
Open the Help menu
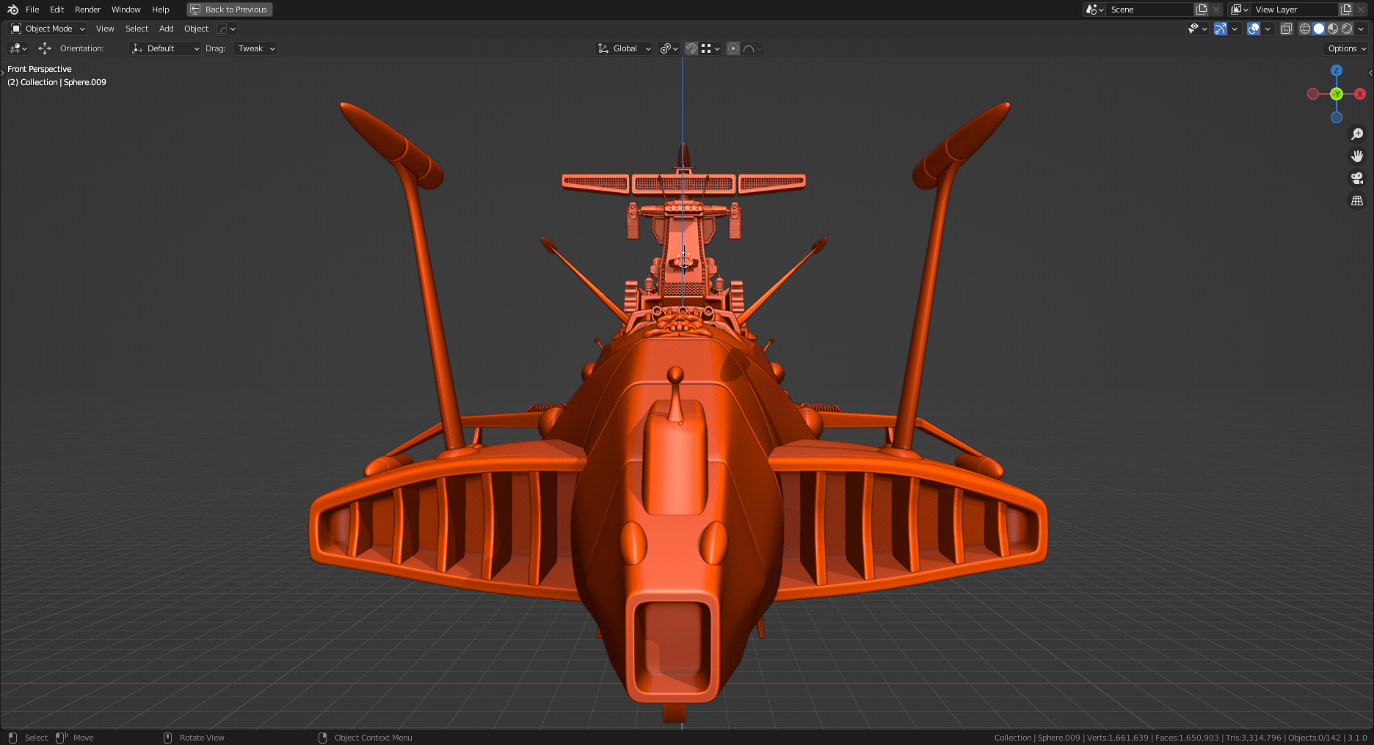(160, 10)
